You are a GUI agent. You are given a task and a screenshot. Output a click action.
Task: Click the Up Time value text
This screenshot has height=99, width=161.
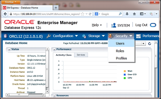click(36, 56)
